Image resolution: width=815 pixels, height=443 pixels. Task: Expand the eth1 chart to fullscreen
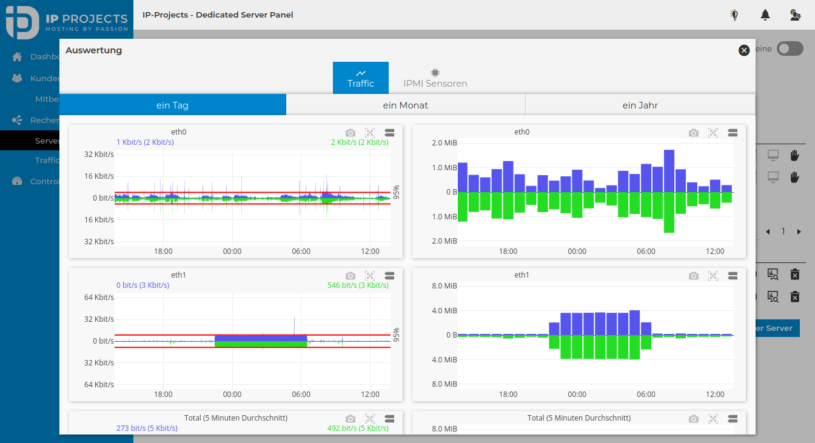(370, 275)
